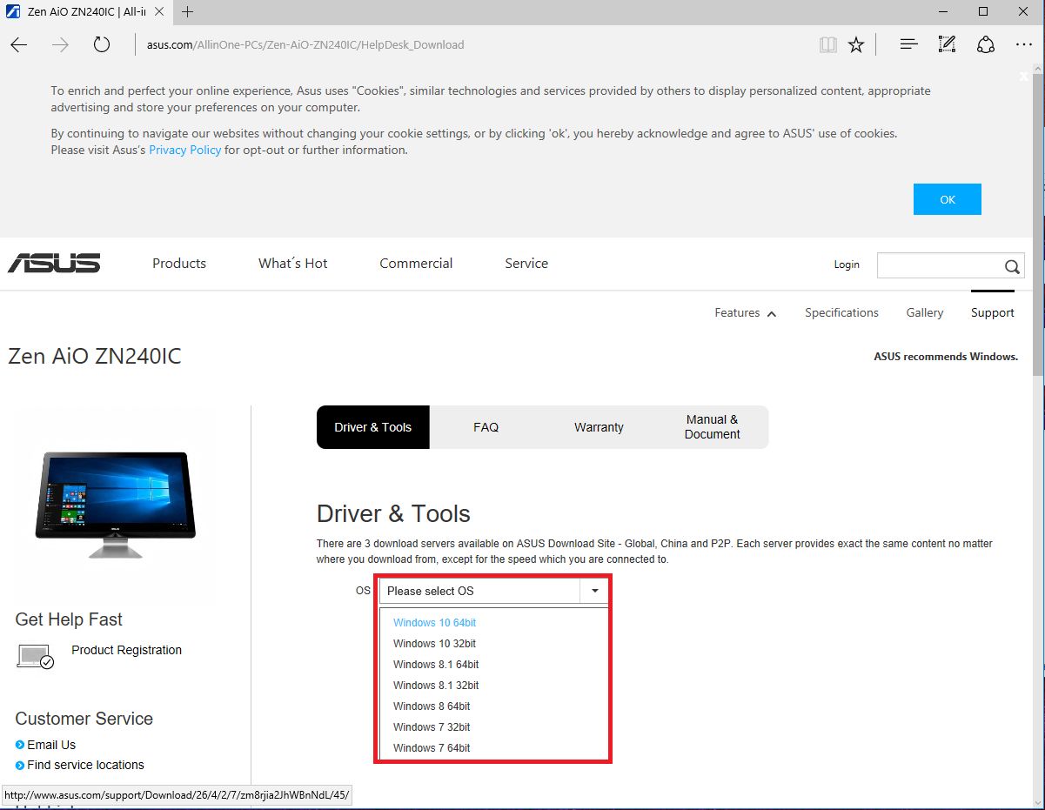
Task: Click the browser forward arrow
Action: (60, 44)
